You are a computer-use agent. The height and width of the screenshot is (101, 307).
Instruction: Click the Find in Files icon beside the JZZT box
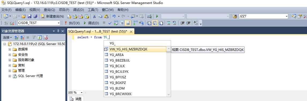click(235, 16)
